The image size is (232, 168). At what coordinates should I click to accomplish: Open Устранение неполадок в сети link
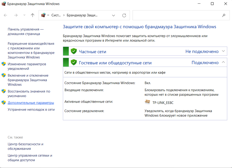31,110
